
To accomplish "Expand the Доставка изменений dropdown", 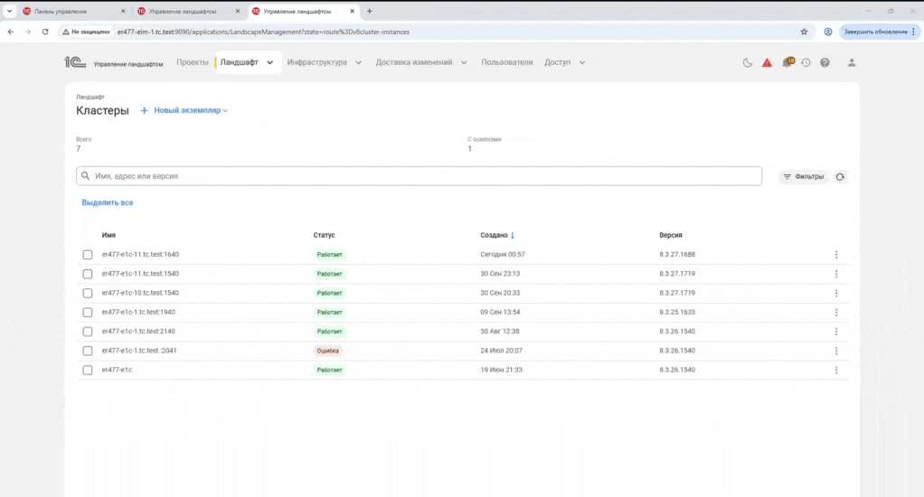I will 464,62.
